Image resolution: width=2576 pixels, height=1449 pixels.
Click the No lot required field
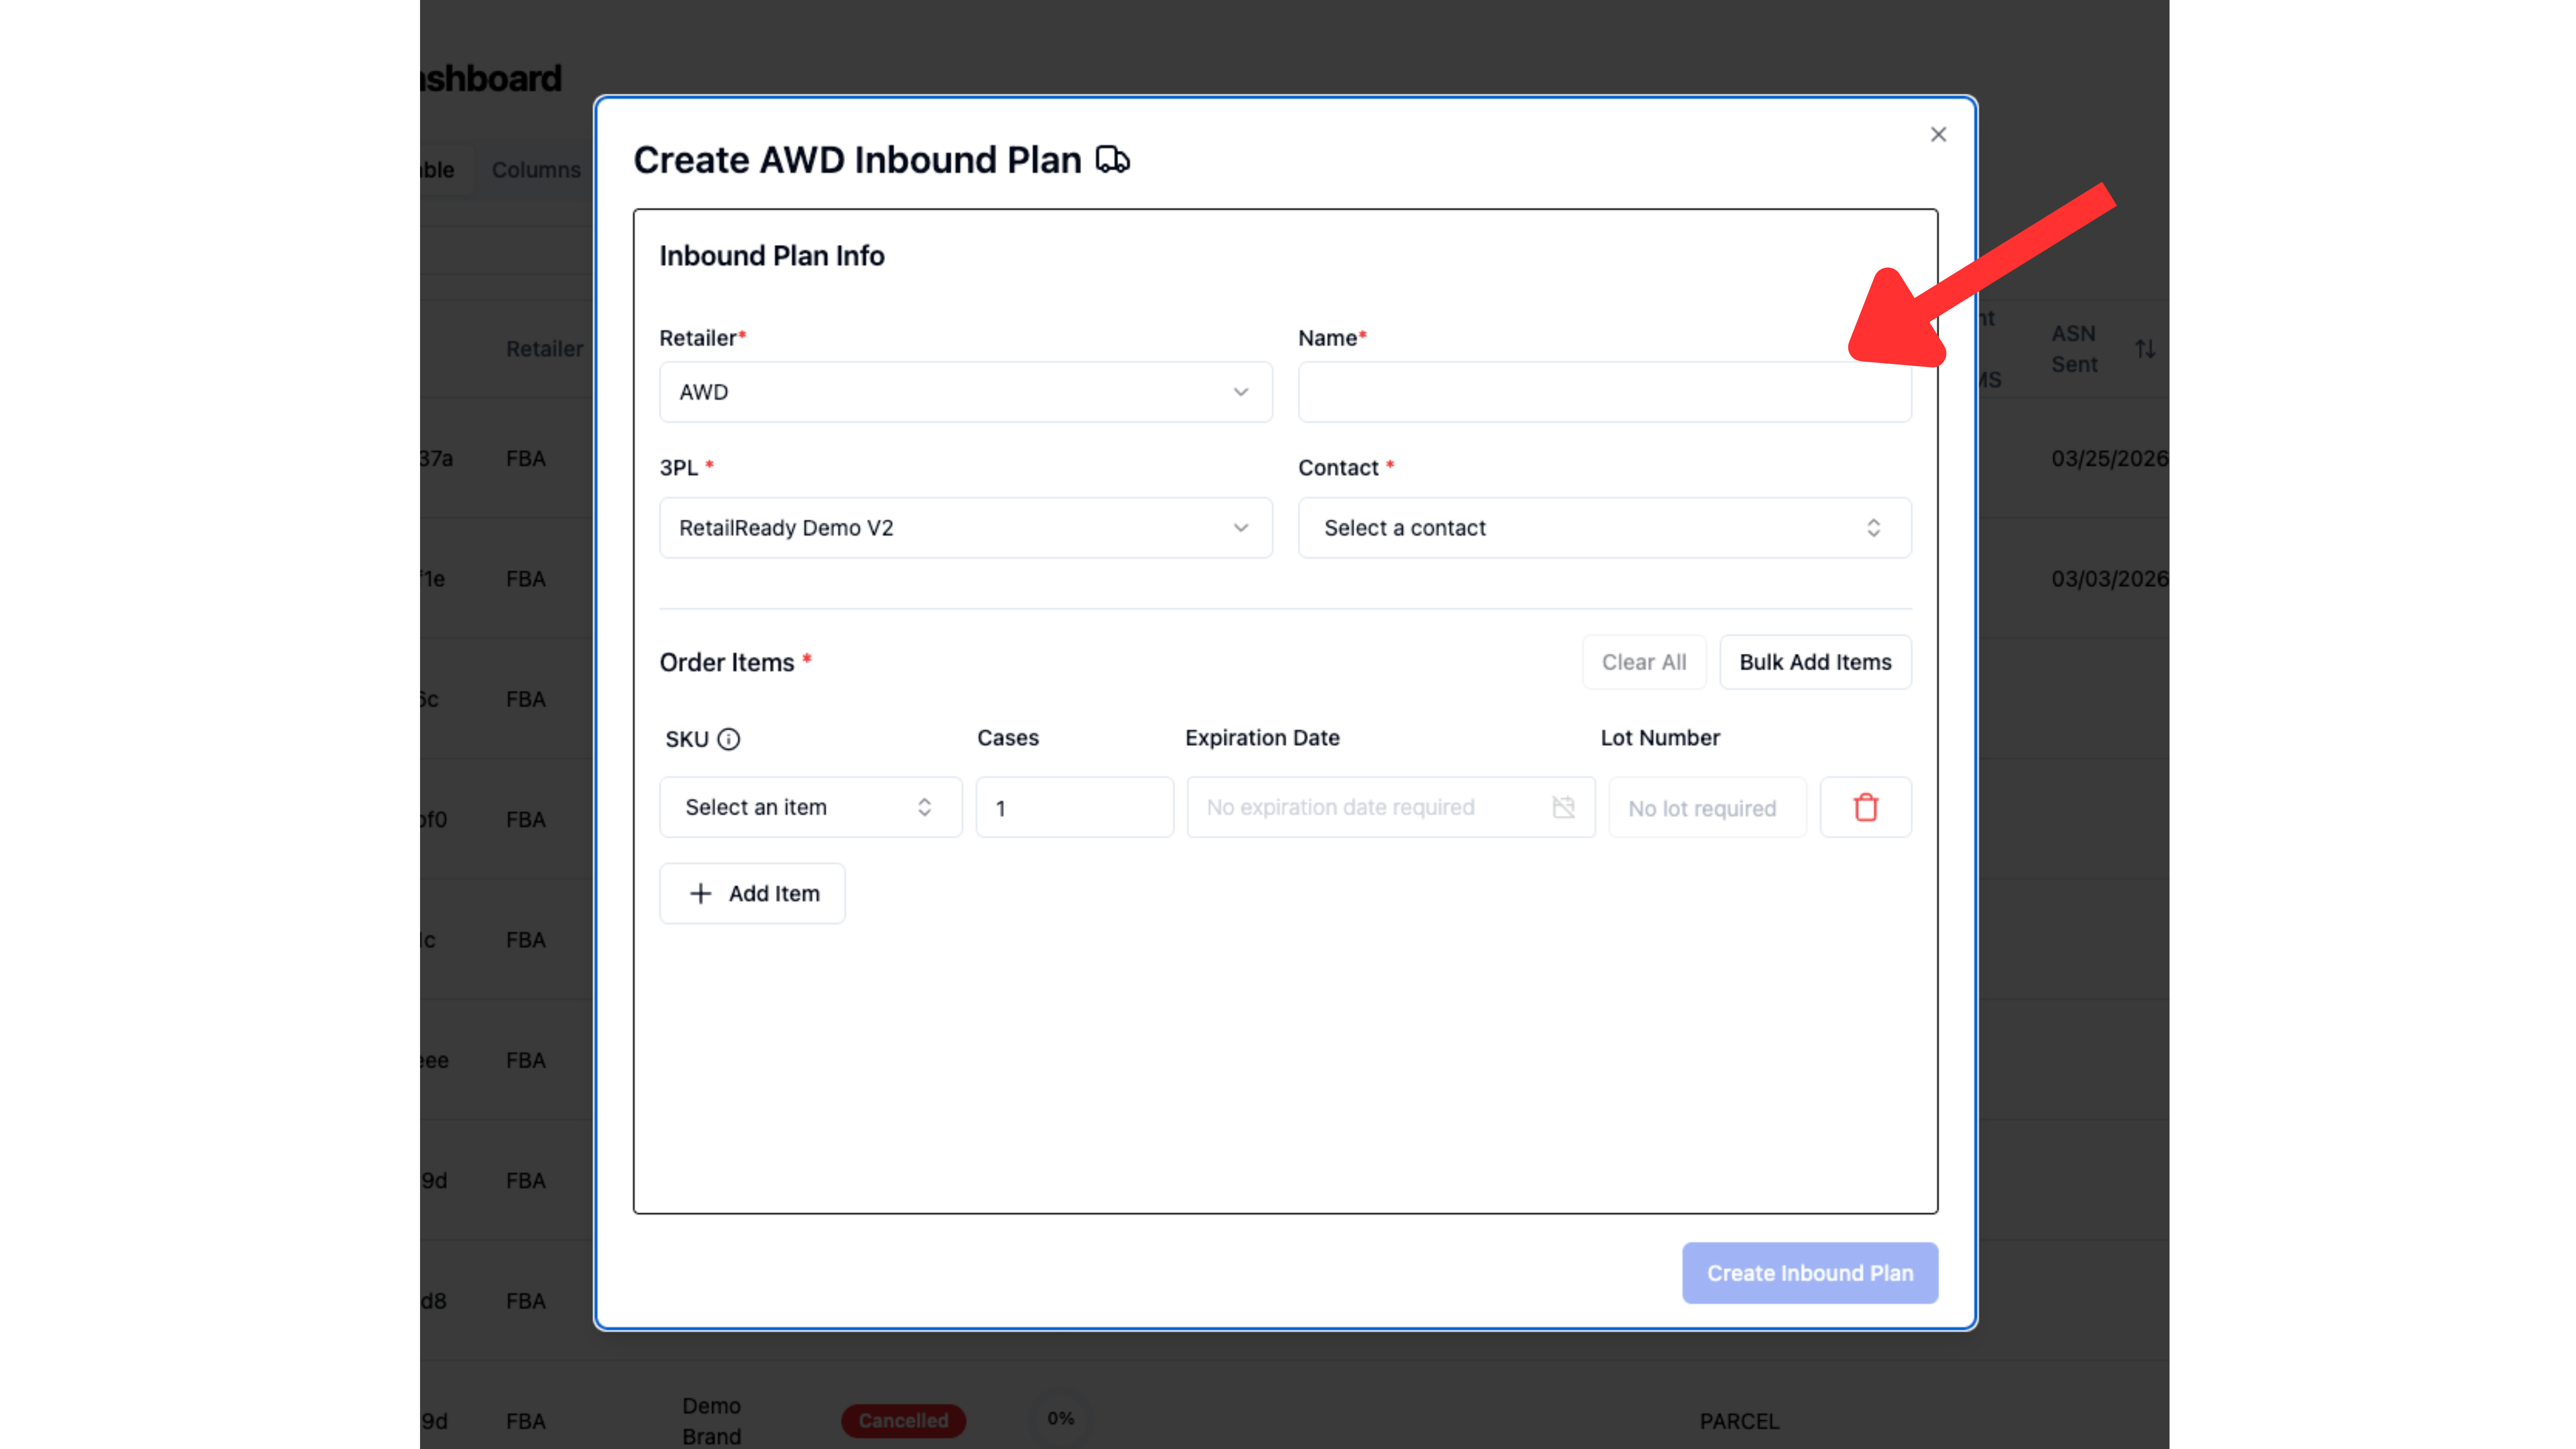pos(1707,807)
